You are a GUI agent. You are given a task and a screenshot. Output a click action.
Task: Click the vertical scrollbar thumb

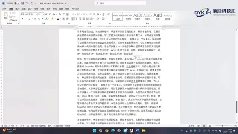click(x=237, y=107)
